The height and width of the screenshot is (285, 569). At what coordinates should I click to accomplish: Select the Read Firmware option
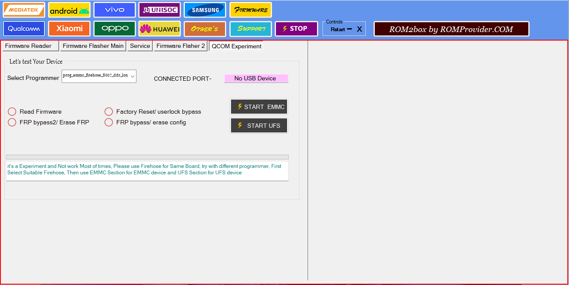click(12, 111)
